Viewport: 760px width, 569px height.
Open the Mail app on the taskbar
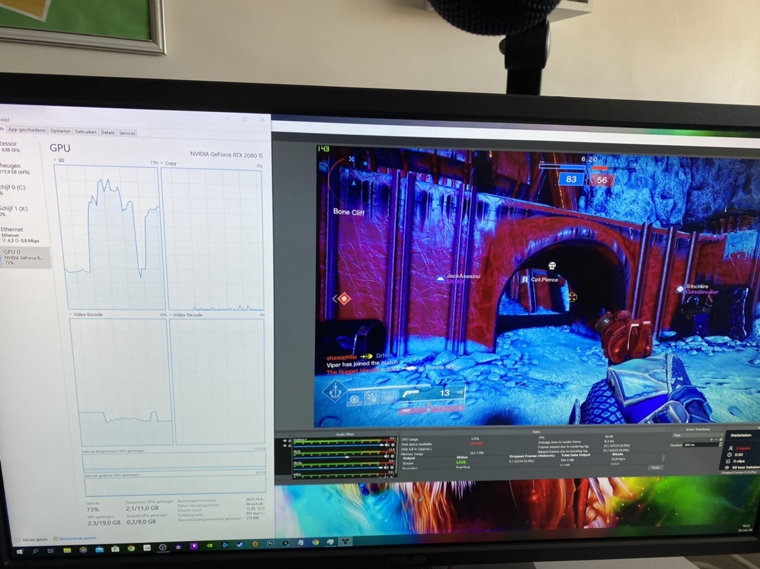click(99, 549)
